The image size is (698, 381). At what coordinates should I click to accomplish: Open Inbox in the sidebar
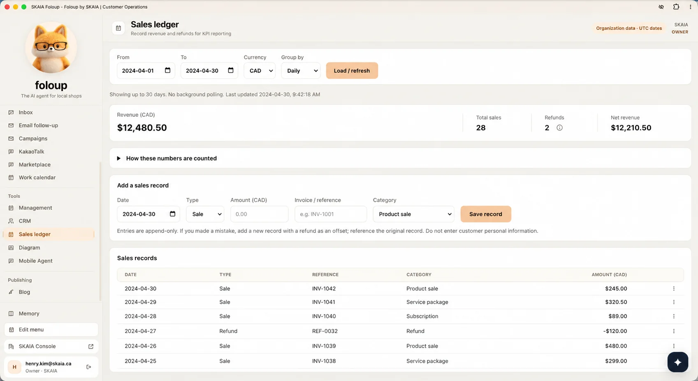26,112
